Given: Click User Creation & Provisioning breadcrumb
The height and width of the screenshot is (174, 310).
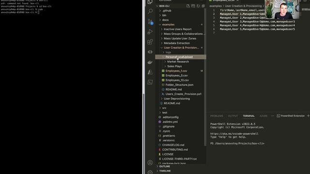Looking at the screenshot, I should [x=243, y=6].
